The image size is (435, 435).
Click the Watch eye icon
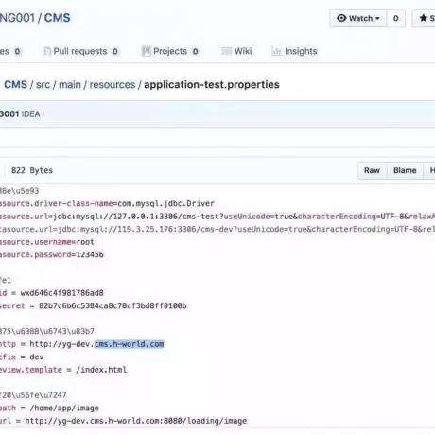(341, 18)
